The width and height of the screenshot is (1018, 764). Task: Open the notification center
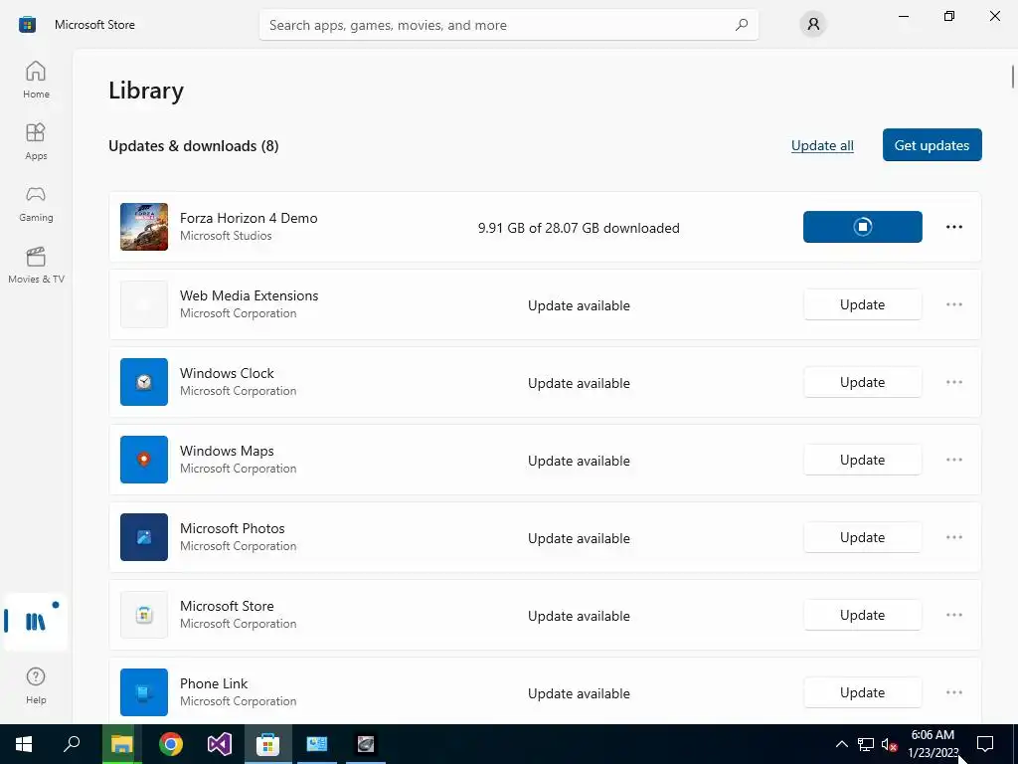985,744
